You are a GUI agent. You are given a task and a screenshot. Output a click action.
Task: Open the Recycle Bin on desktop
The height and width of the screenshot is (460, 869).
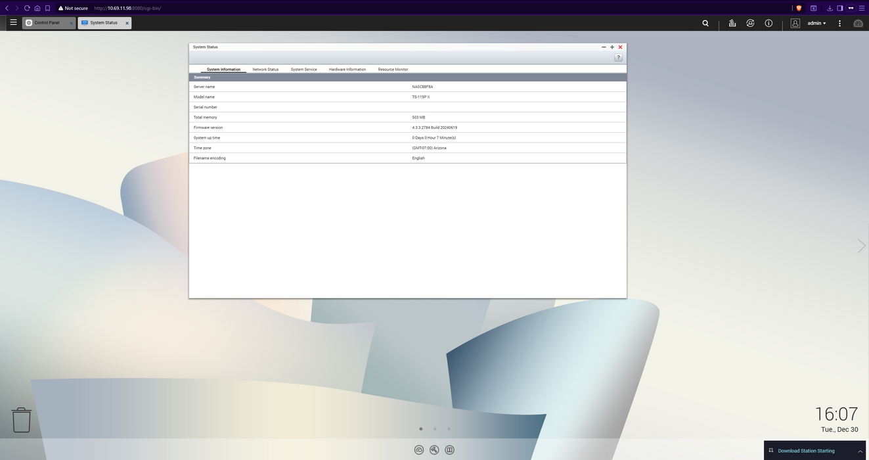point(22,420)
